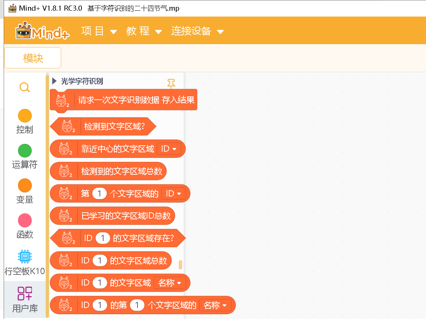
Task: Pick the 请求一次文字识别数据 存入结果 block
Action: tap(123, 100)
